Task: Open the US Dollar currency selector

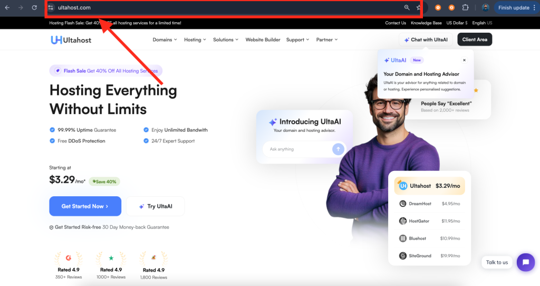Action: coord(457,23)
